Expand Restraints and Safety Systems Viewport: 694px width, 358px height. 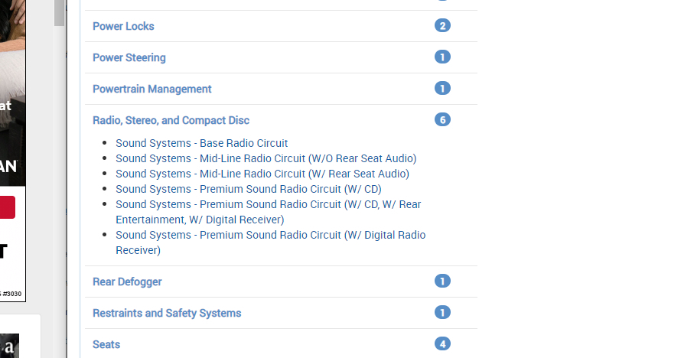point(167,313)
